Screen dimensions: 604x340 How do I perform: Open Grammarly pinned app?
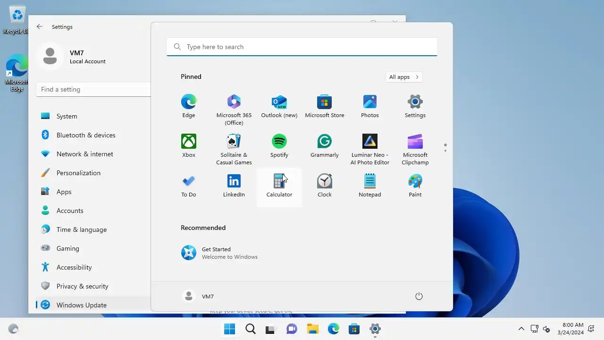[324, 146]
